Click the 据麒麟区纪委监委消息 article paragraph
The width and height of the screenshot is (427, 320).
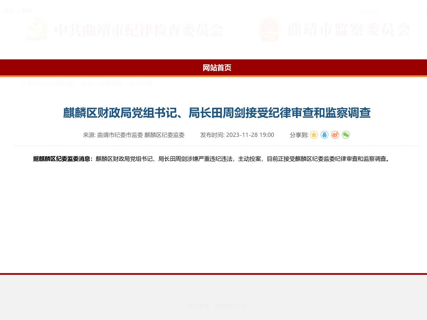click(212, 159)
